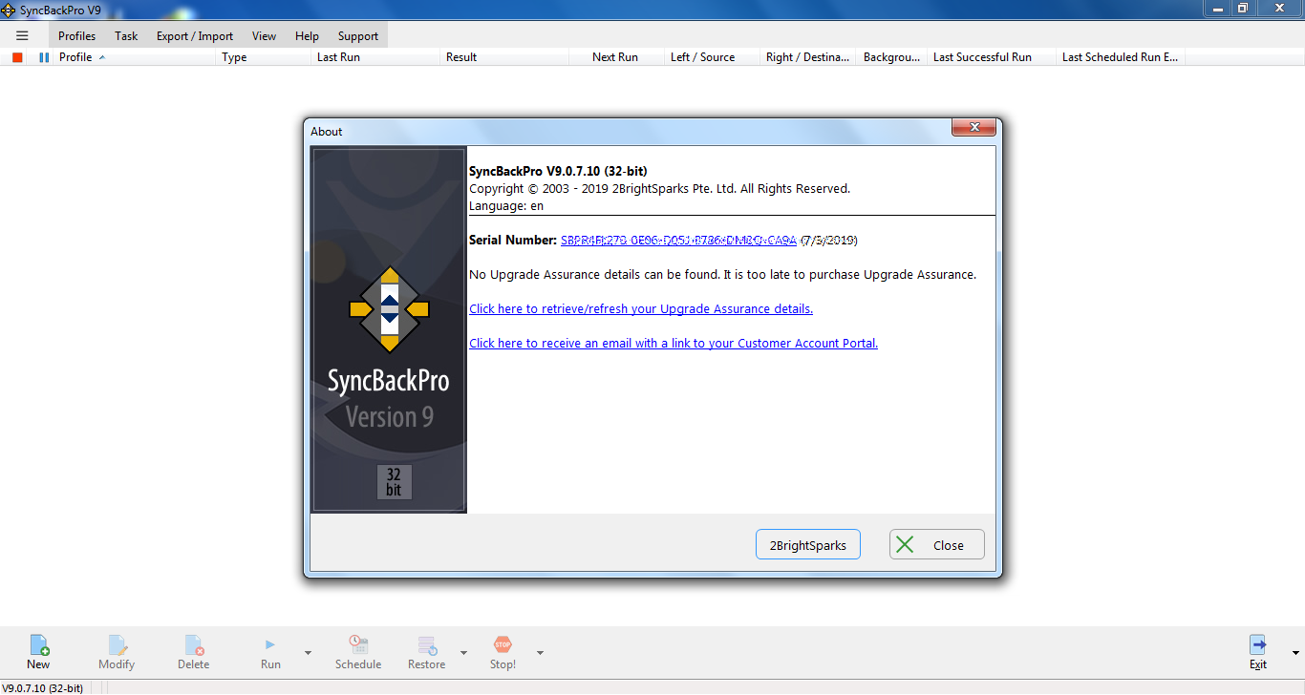Maximize the SyncBackPro main window
This screenshot has height=695, width=1305.
[1243, 8]
